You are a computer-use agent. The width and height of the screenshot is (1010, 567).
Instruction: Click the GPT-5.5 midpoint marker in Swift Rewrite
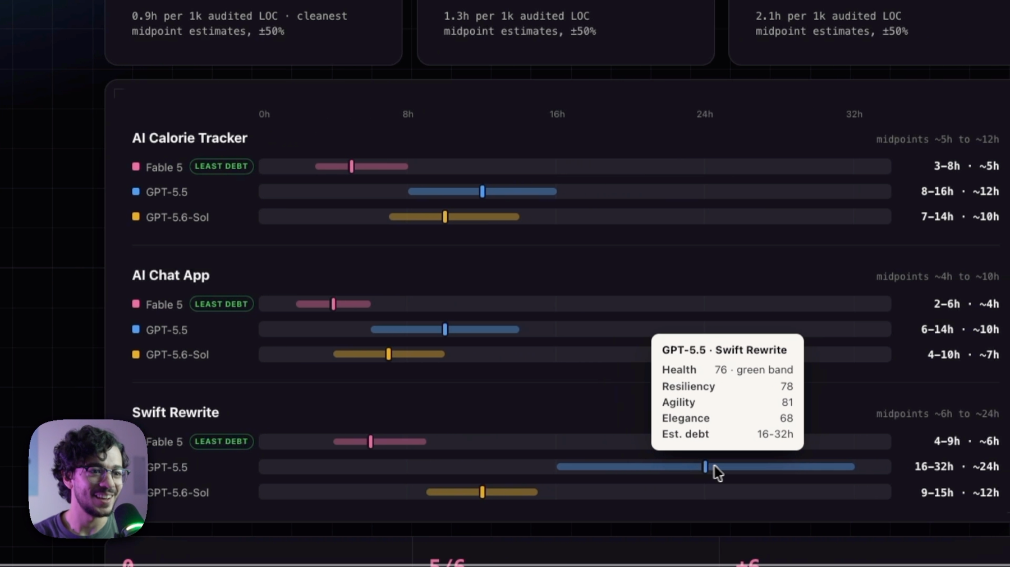pos(705,467)
